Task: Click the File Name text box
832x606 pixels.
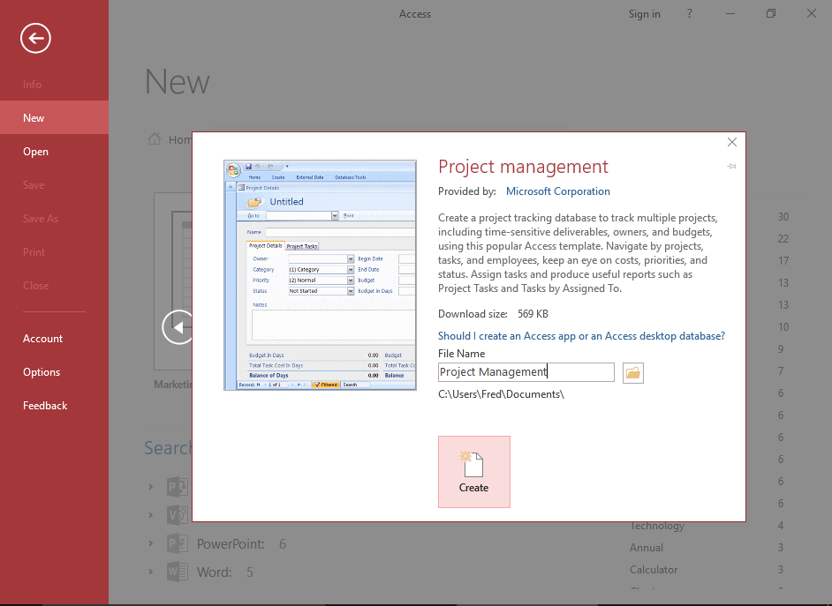Action: pyautogui.click(x=526, y=372)
